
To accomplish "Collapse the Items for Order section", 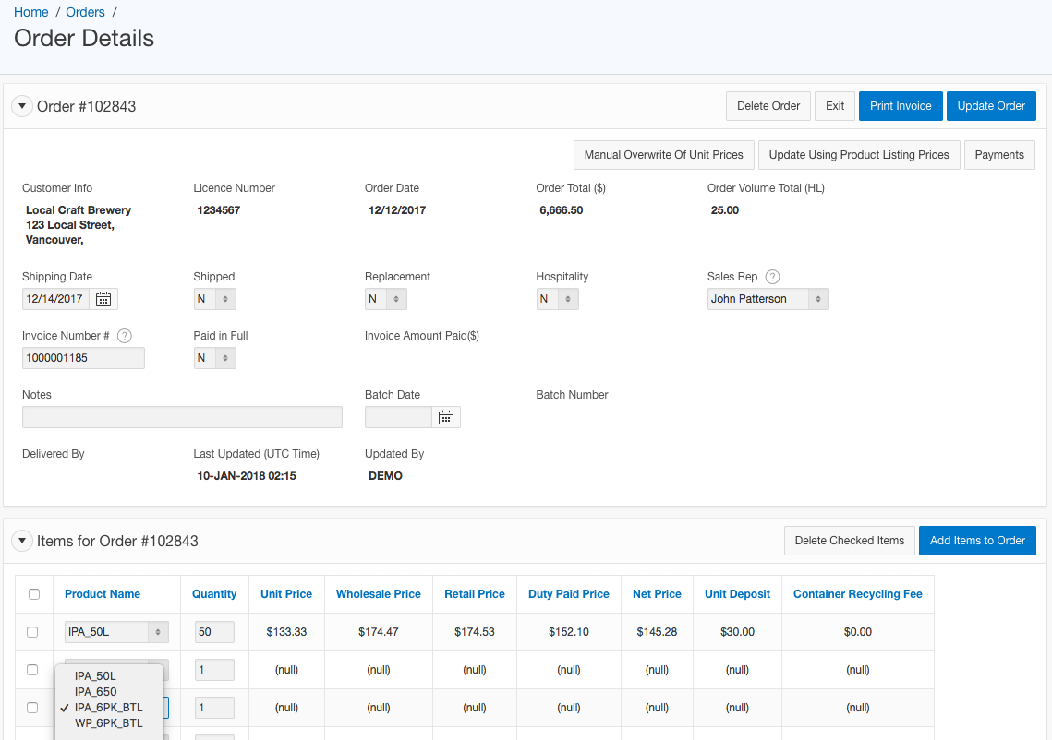I will [22, 541].
